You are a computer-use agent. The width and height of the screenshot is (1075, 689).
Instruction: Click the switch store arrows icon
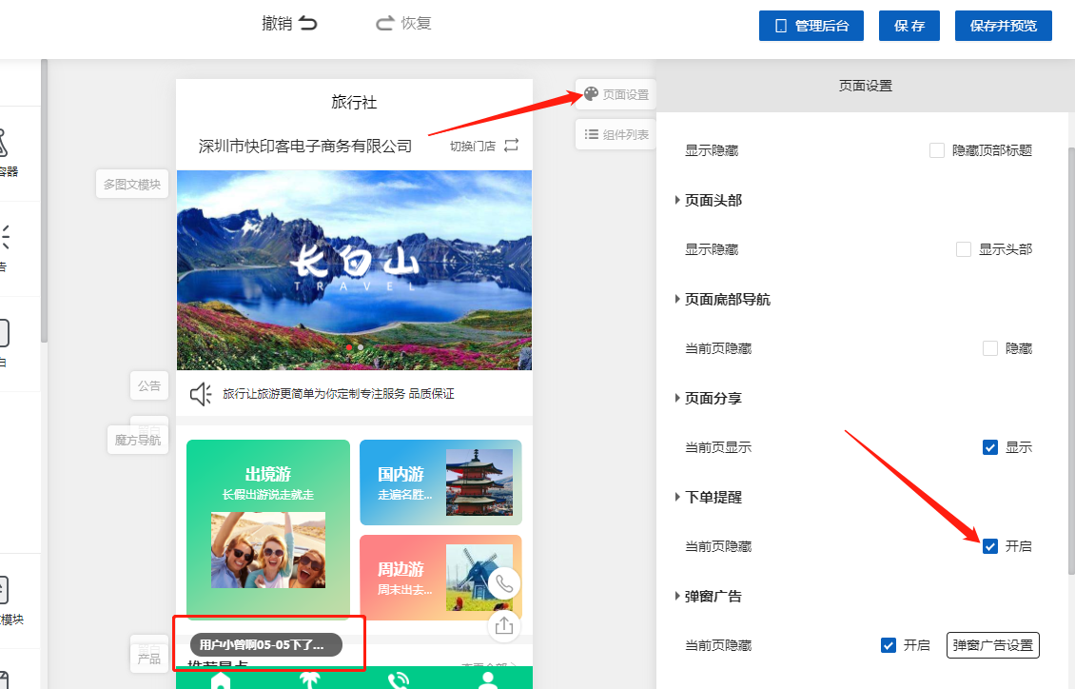512,146
